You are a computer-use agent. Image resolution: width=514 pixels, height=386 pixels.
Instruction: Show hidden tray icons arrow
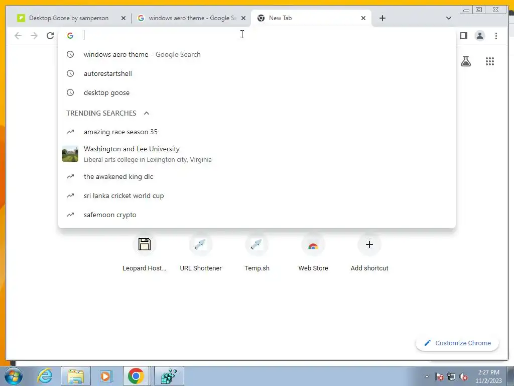(427, 376)
